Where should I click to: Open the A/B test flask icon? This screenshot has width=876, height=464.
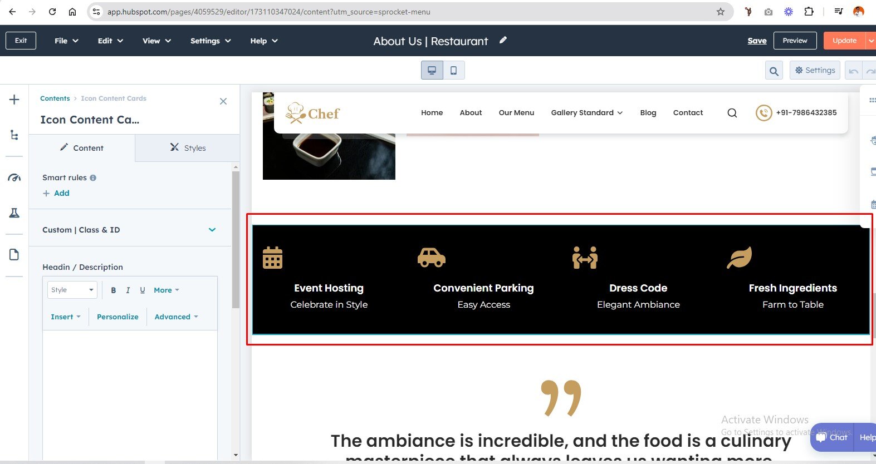pyautogui.click(x=14, y=213)
